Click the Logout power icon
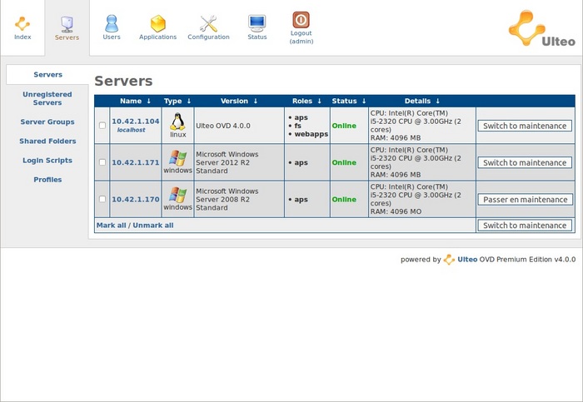The width and height of the screenshot is (583, 402). point(301,20)
